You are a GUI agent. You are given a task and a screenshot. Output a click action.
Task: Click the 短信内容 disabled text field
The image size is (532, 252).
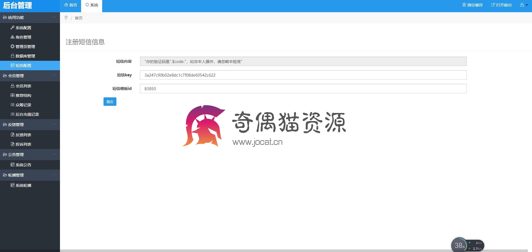tap(303, 61)
